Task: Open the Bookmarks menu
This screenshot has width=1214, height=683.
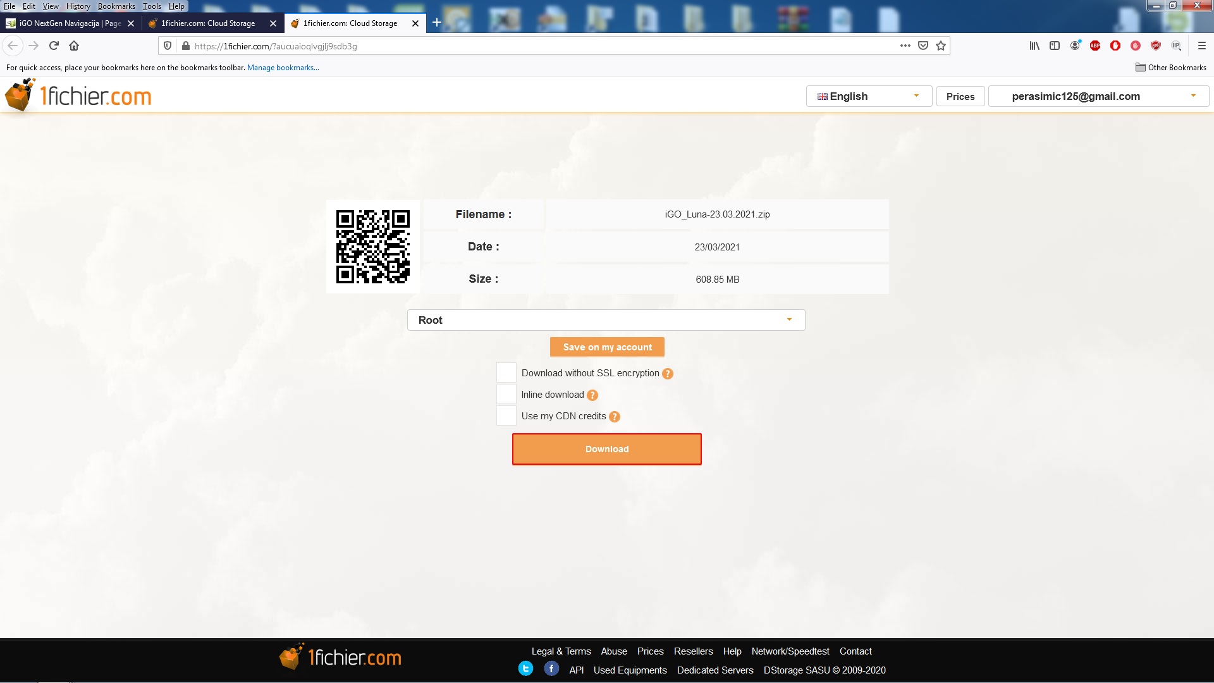Action: (116, 6)
